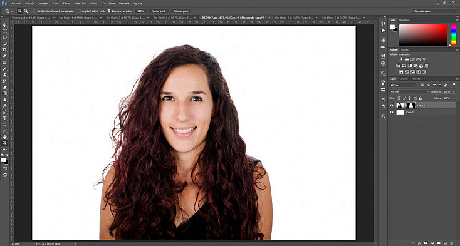Viewport: 460px width, 246px height.
Task: Open the Filtro menu
Action: [x=93, y=4]
